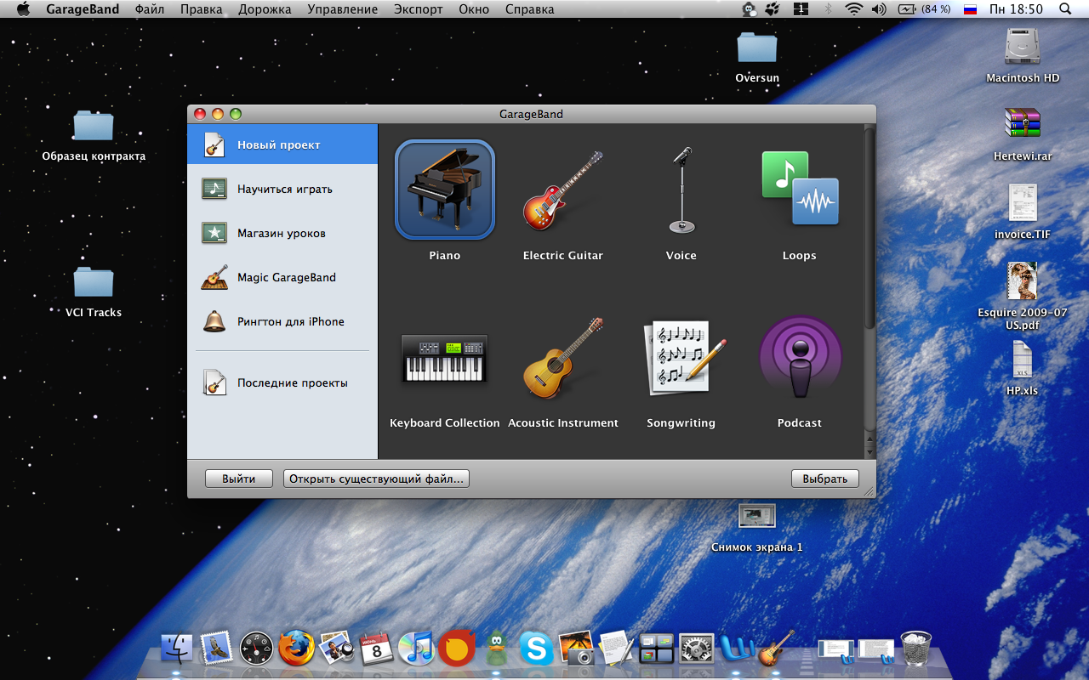Open the Songwriting project template
Image resolution: width=1089 pixels, height=680 pixels.
click(686, 358)
